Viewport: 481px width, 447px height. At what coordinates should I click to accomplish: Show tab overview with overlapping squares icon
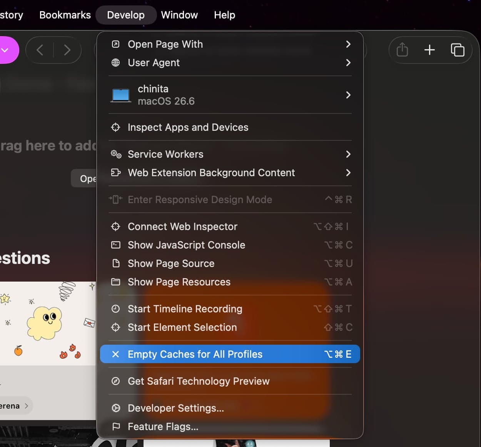tap(458, 50)
